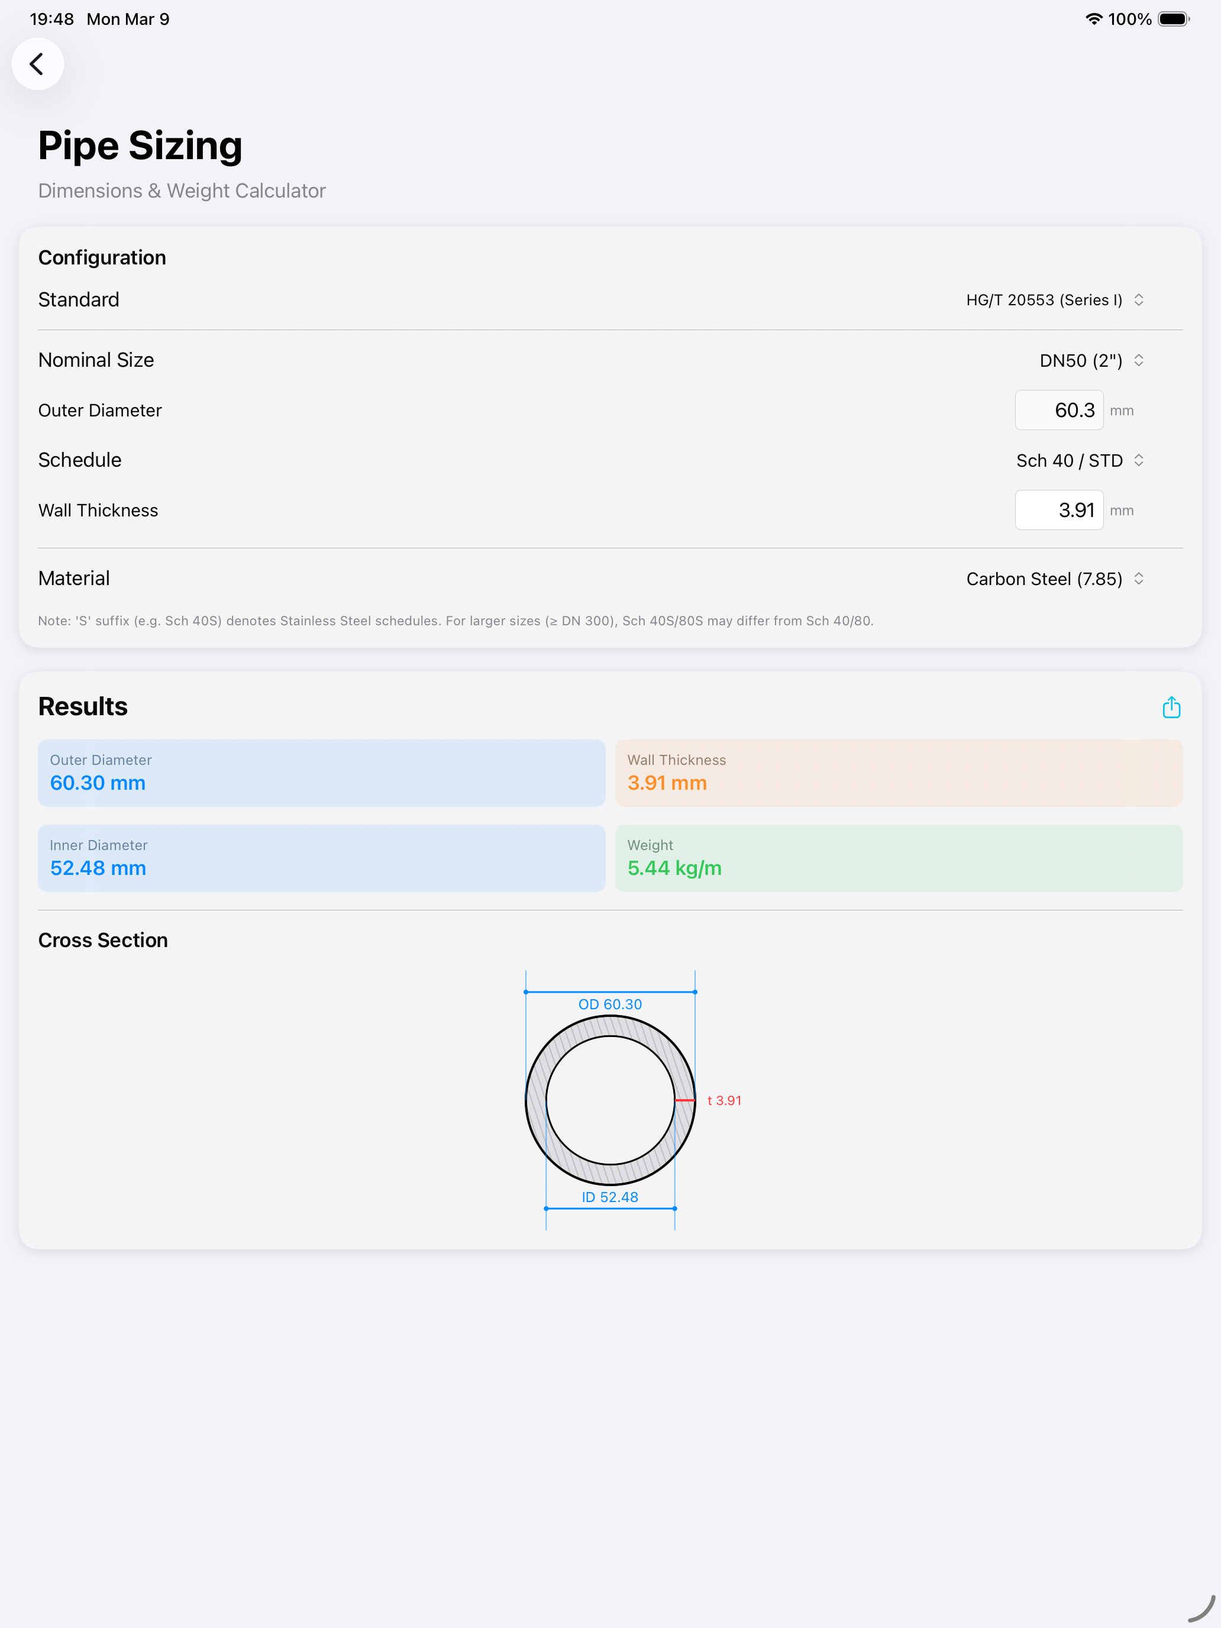The image size is (1221, 1628).
Task: Click the Outer Diameter 60.3 input field
Action: click(1058, 410)
